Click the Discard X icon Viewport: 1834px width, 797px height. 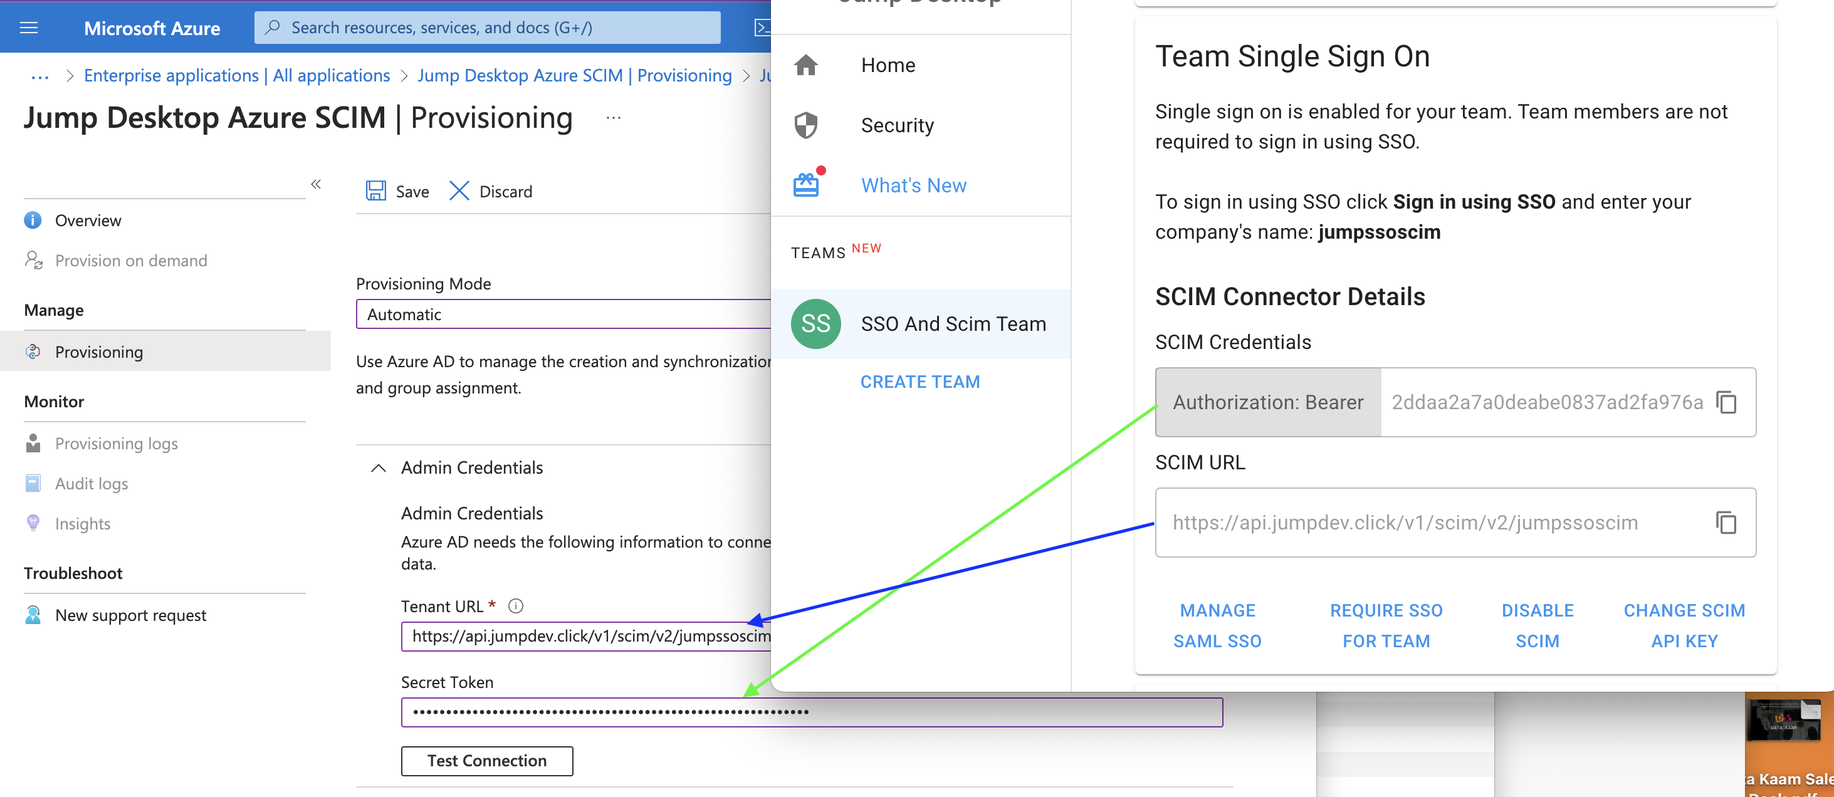tap(459, 190)
